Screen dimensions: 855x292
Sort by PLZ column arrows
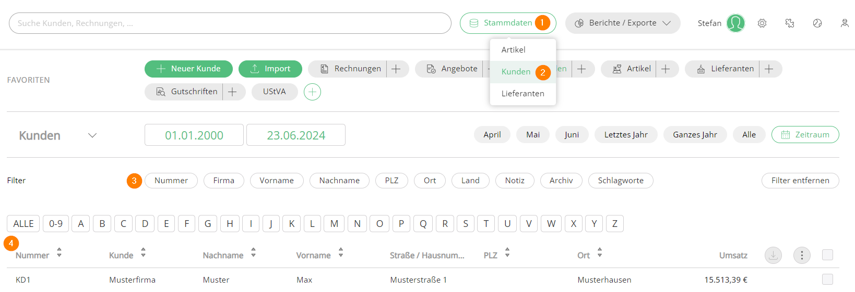click(507, 252)
